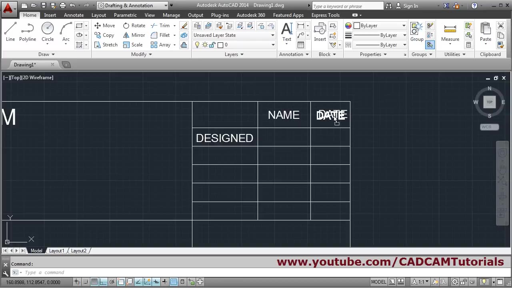Run the Mirror command
This screenshot has width=512, height=288.
pyautogui.click(x=134, y=35)
